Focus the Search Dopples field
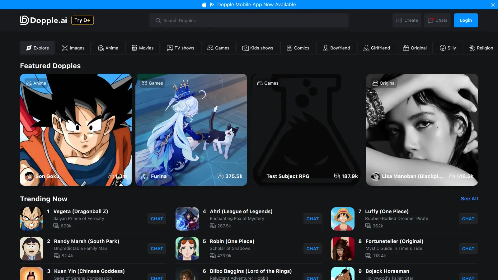 [x=249, y=21]
